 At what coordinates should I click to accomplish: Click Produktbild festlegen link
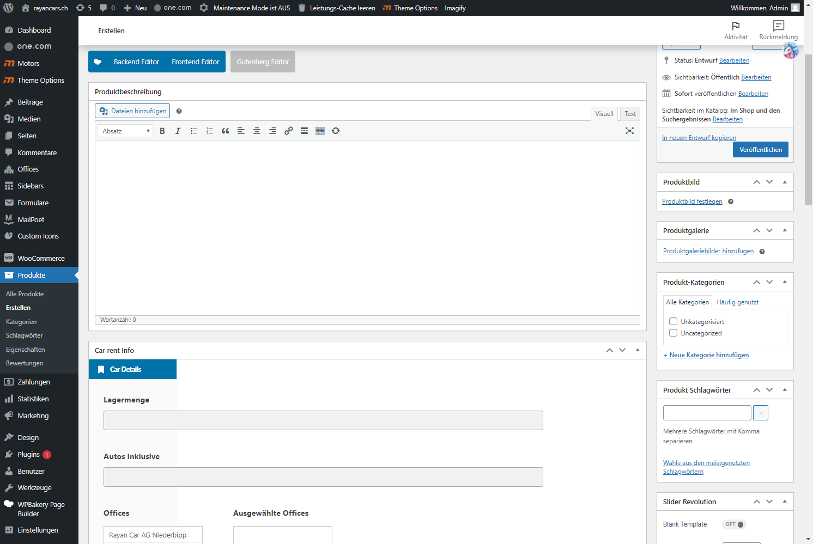click(x=692, y=201)
